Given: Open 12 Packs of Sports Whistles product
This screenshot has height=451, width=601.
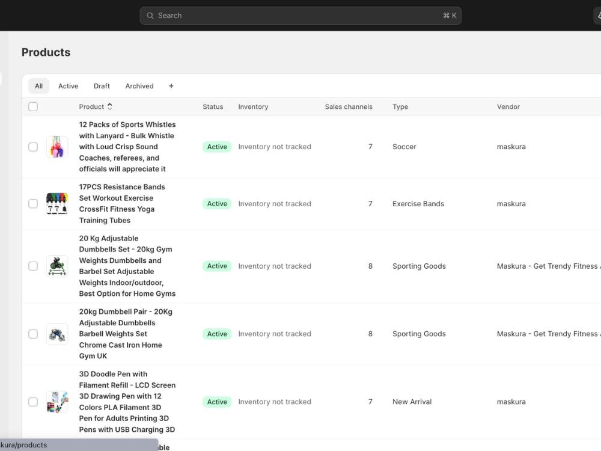Looking at the screenshot, I should coord(127,147).
